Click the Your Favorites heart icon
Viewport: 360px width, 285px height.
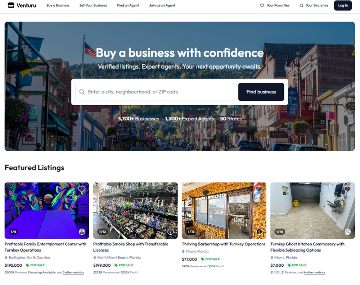[262, 5]
